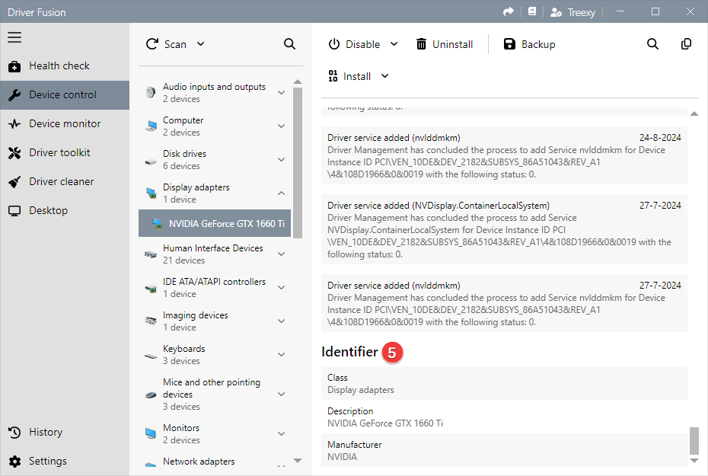This screenshot has height=476, width=708.
Task: Go to Health check
Action: (65, 66)
